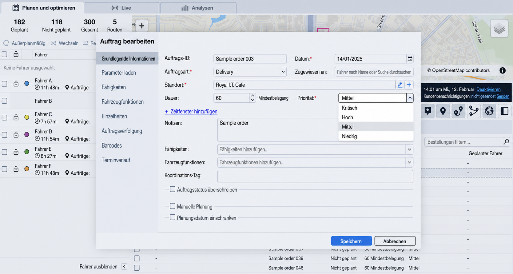Open Barcodes section
The image size is (513, 274).
click(112, 146)
